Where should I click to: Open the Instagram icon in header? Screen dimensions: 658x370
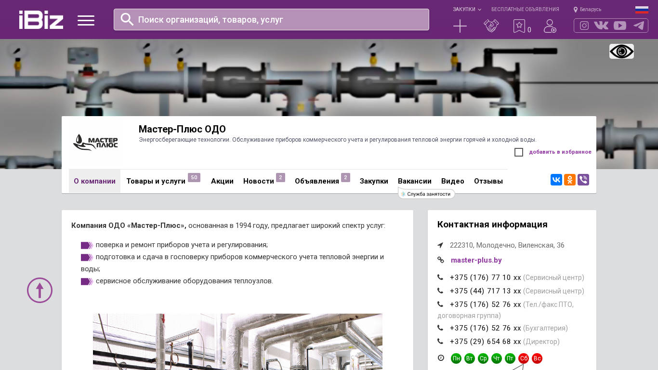[x=584, y=26]
